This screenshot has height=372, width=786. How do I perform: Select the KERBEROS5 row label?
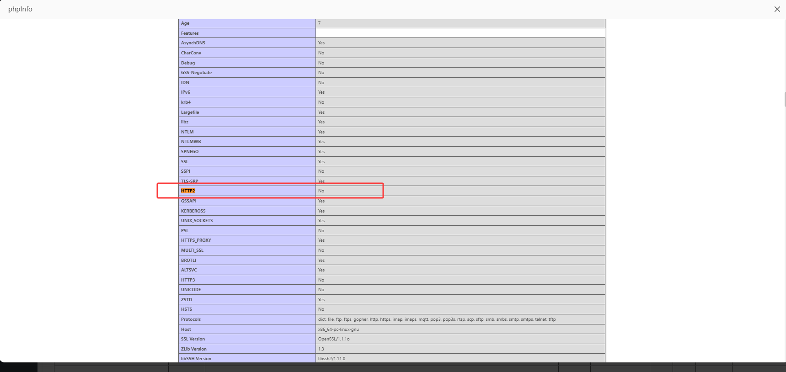193,211
